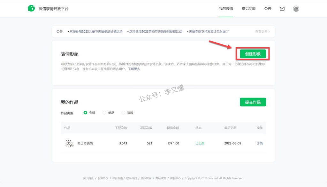
Task: Open the 红包封面 announcement link
Action: [x=209, y=32]
